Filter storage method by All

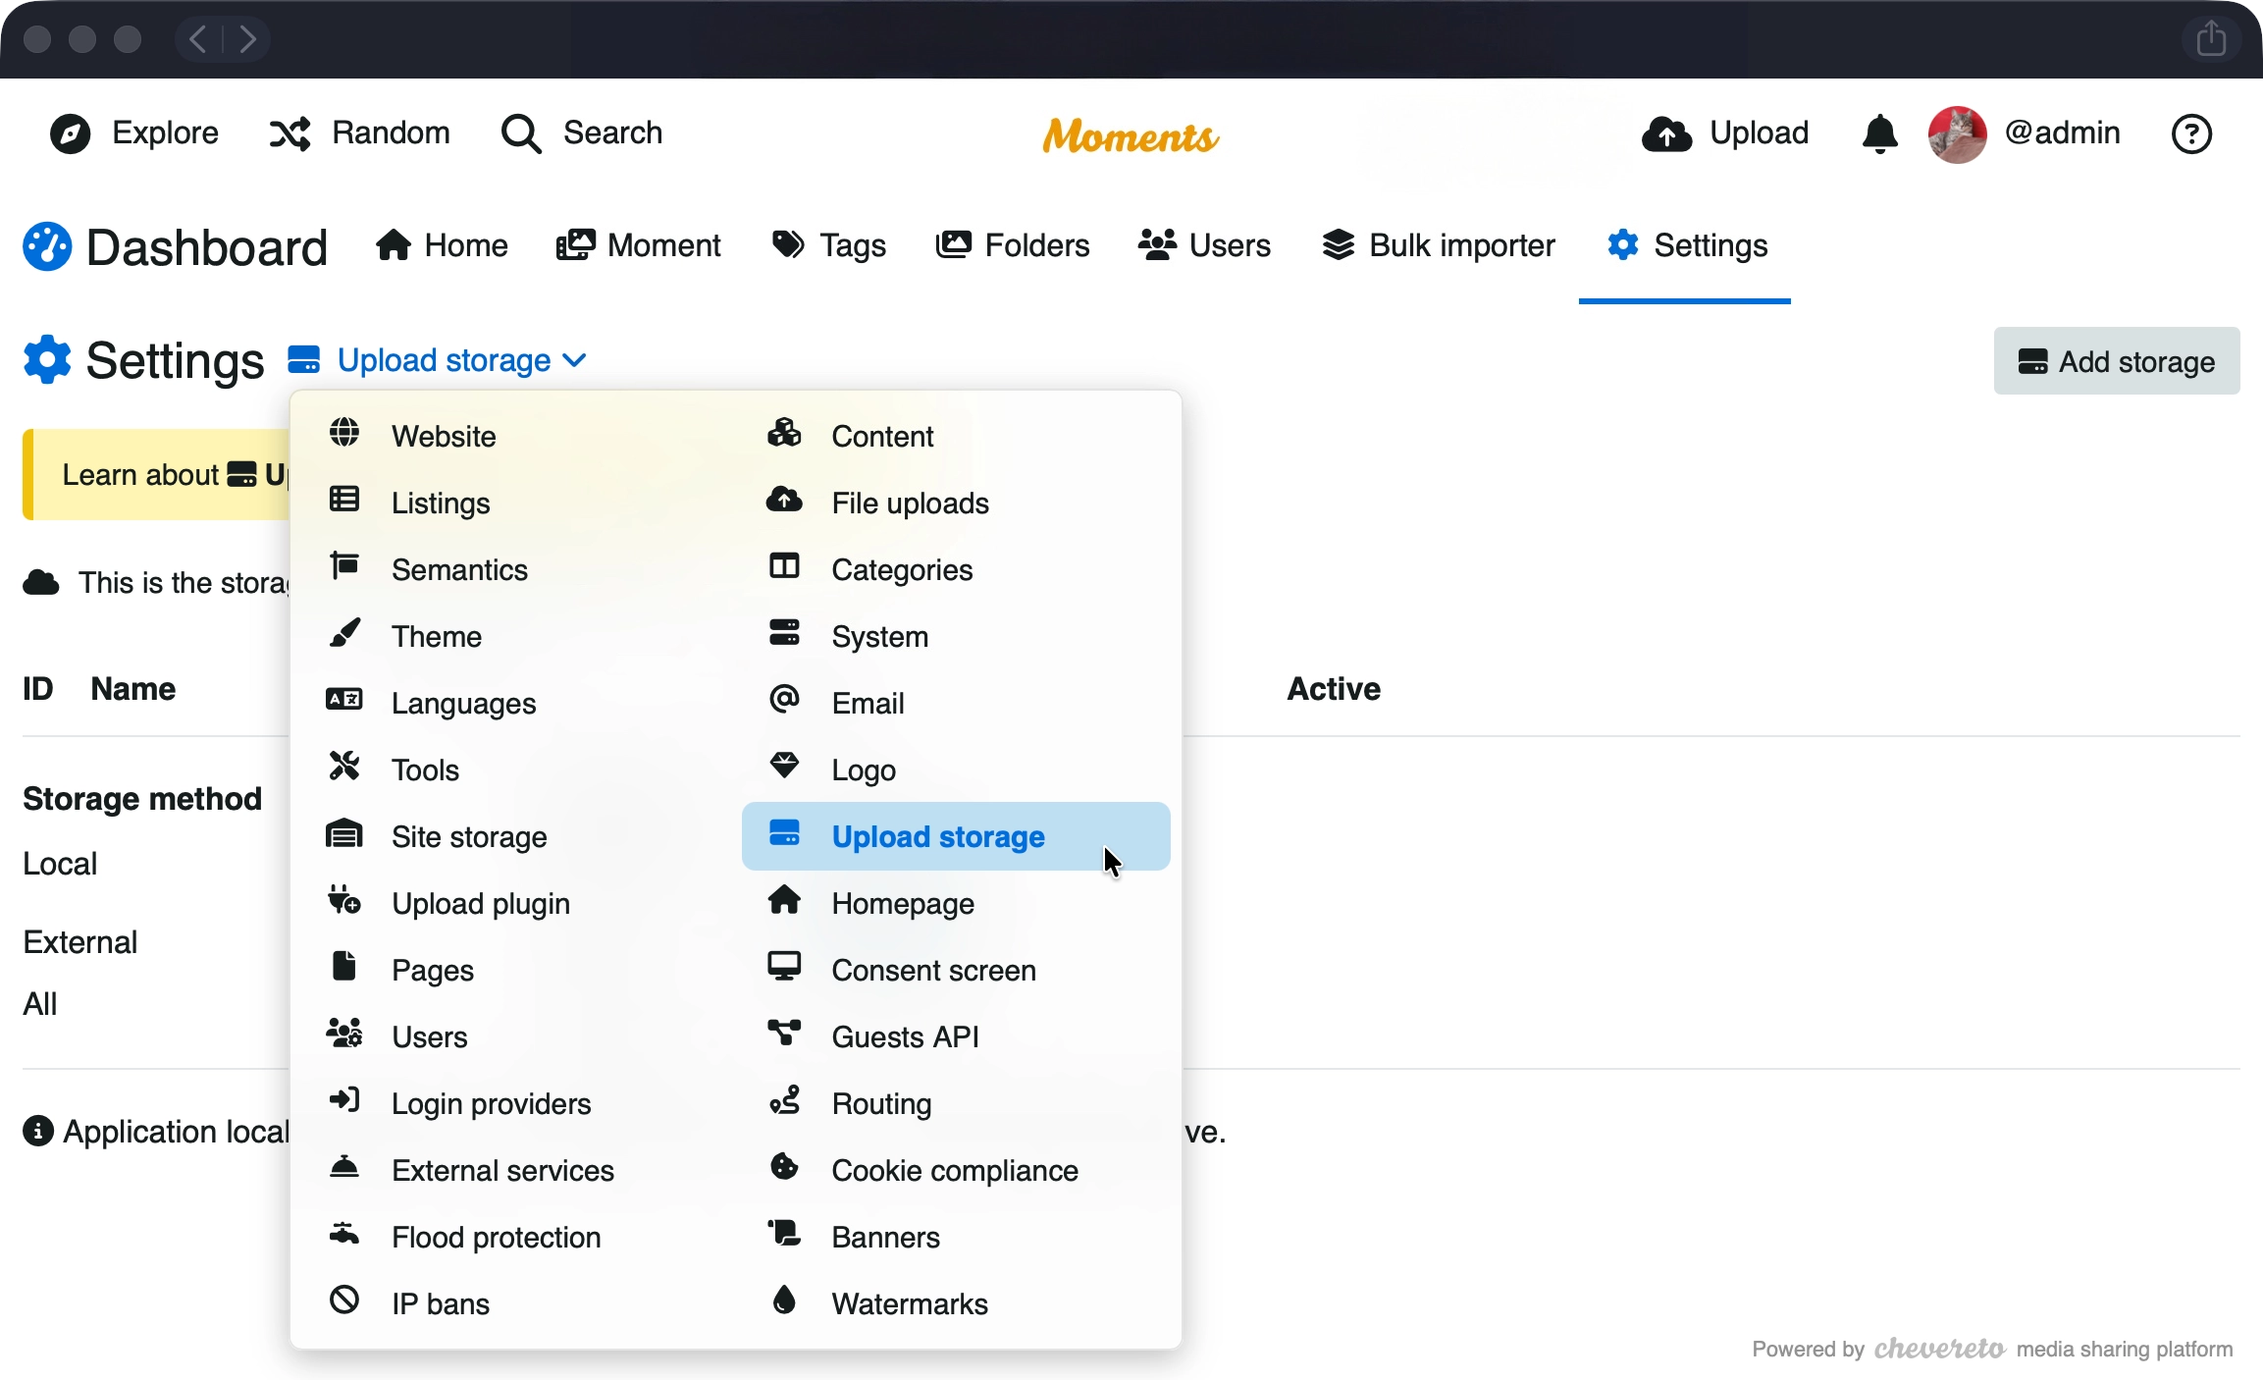[40, 1004]
